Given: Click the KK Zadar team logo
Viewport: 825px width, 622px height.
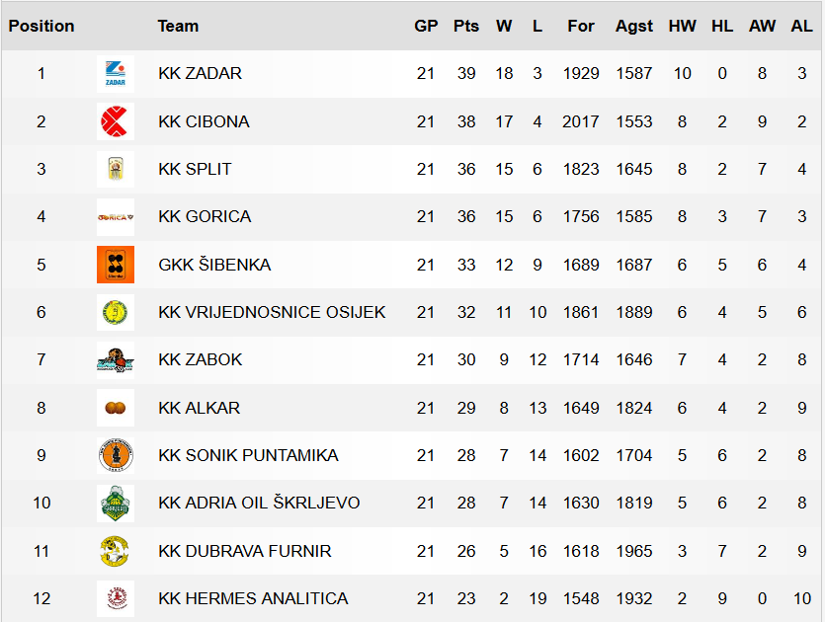Looking at the screenshot, I should [x=116, y=74].
